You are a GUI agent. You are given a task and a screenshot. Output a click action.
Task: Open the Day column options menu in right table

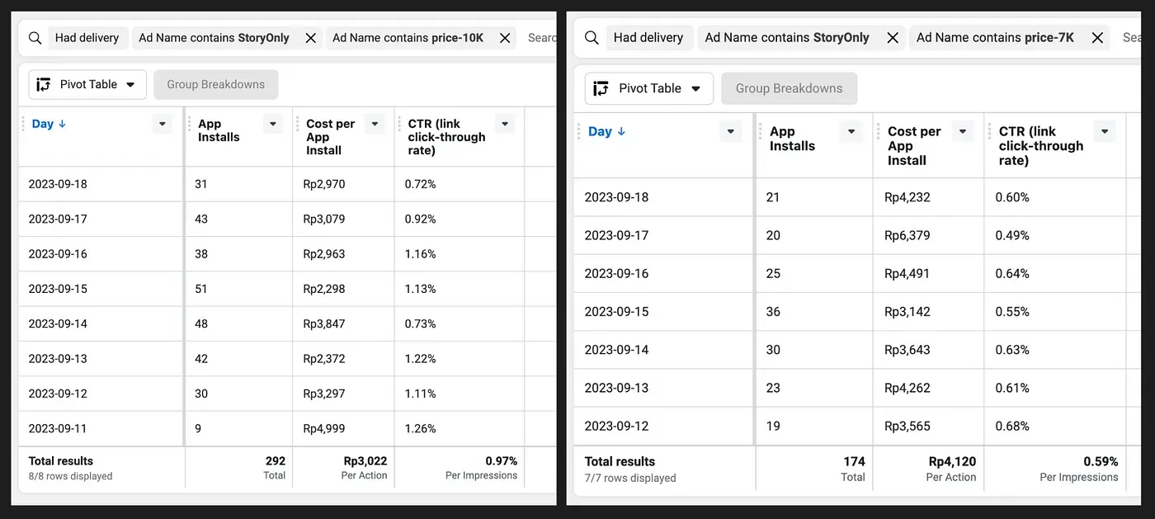tap(729, 130)
